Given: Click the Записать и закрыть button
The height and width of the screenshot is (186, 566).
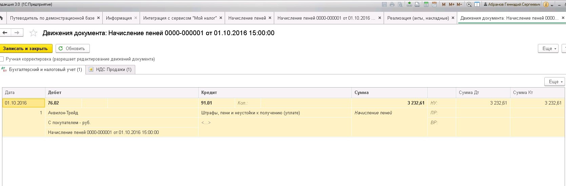Looking at the screenshot, I should pos(25,48).
